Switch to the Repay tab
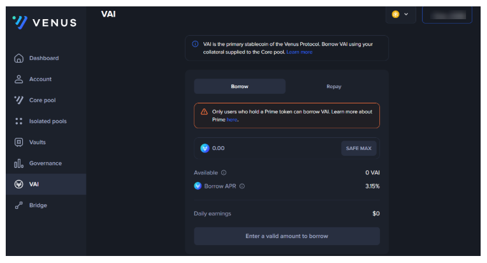 pyautogui.click(x=334, y=86)
